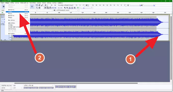Adjust the track gain slider
Viewport: 173px width, 92px height.
click(x=3, y=19)
